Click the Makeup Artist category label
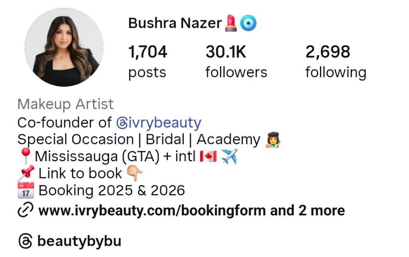 (65, 104)
